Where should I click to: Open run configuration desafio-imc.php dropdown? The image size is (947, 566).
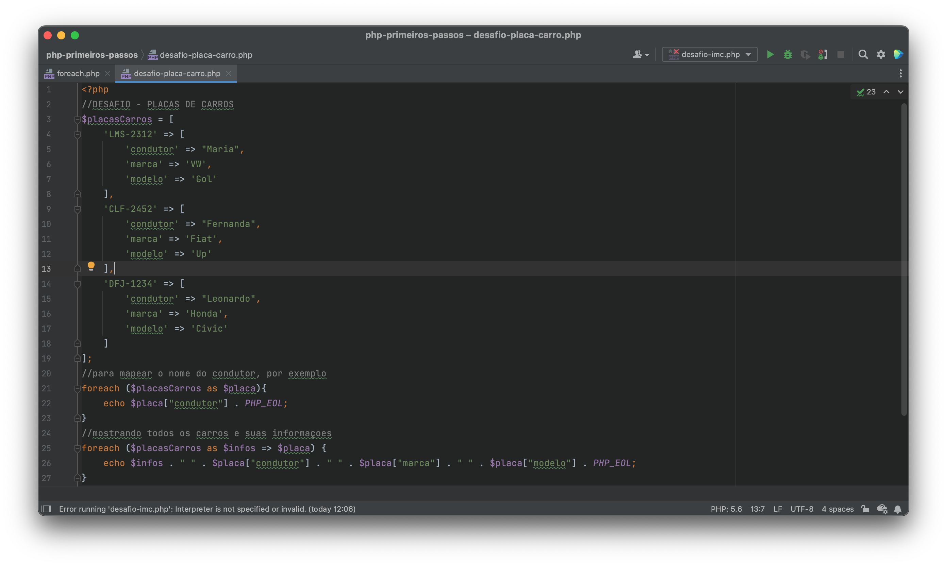(710, 55)
